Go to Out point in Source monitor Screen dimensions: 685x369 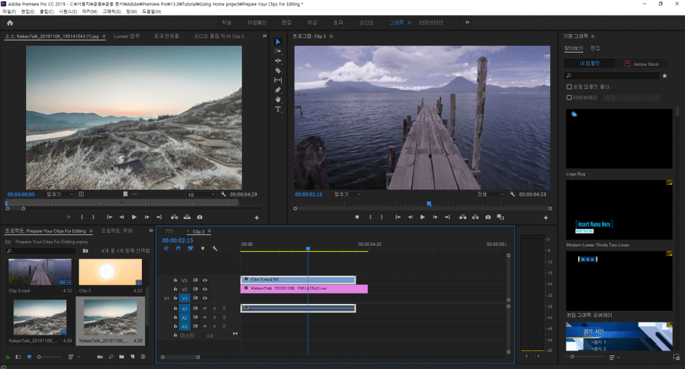pos(159,217)
